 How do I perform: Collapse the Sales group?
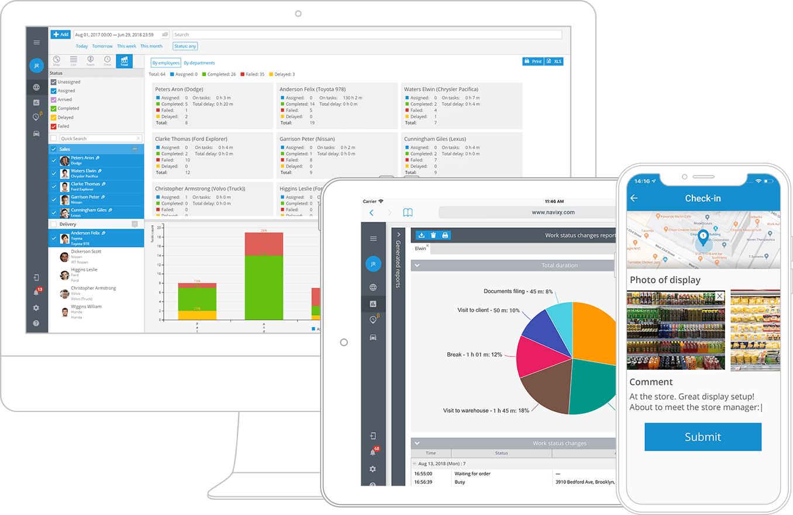pos(135,149)
